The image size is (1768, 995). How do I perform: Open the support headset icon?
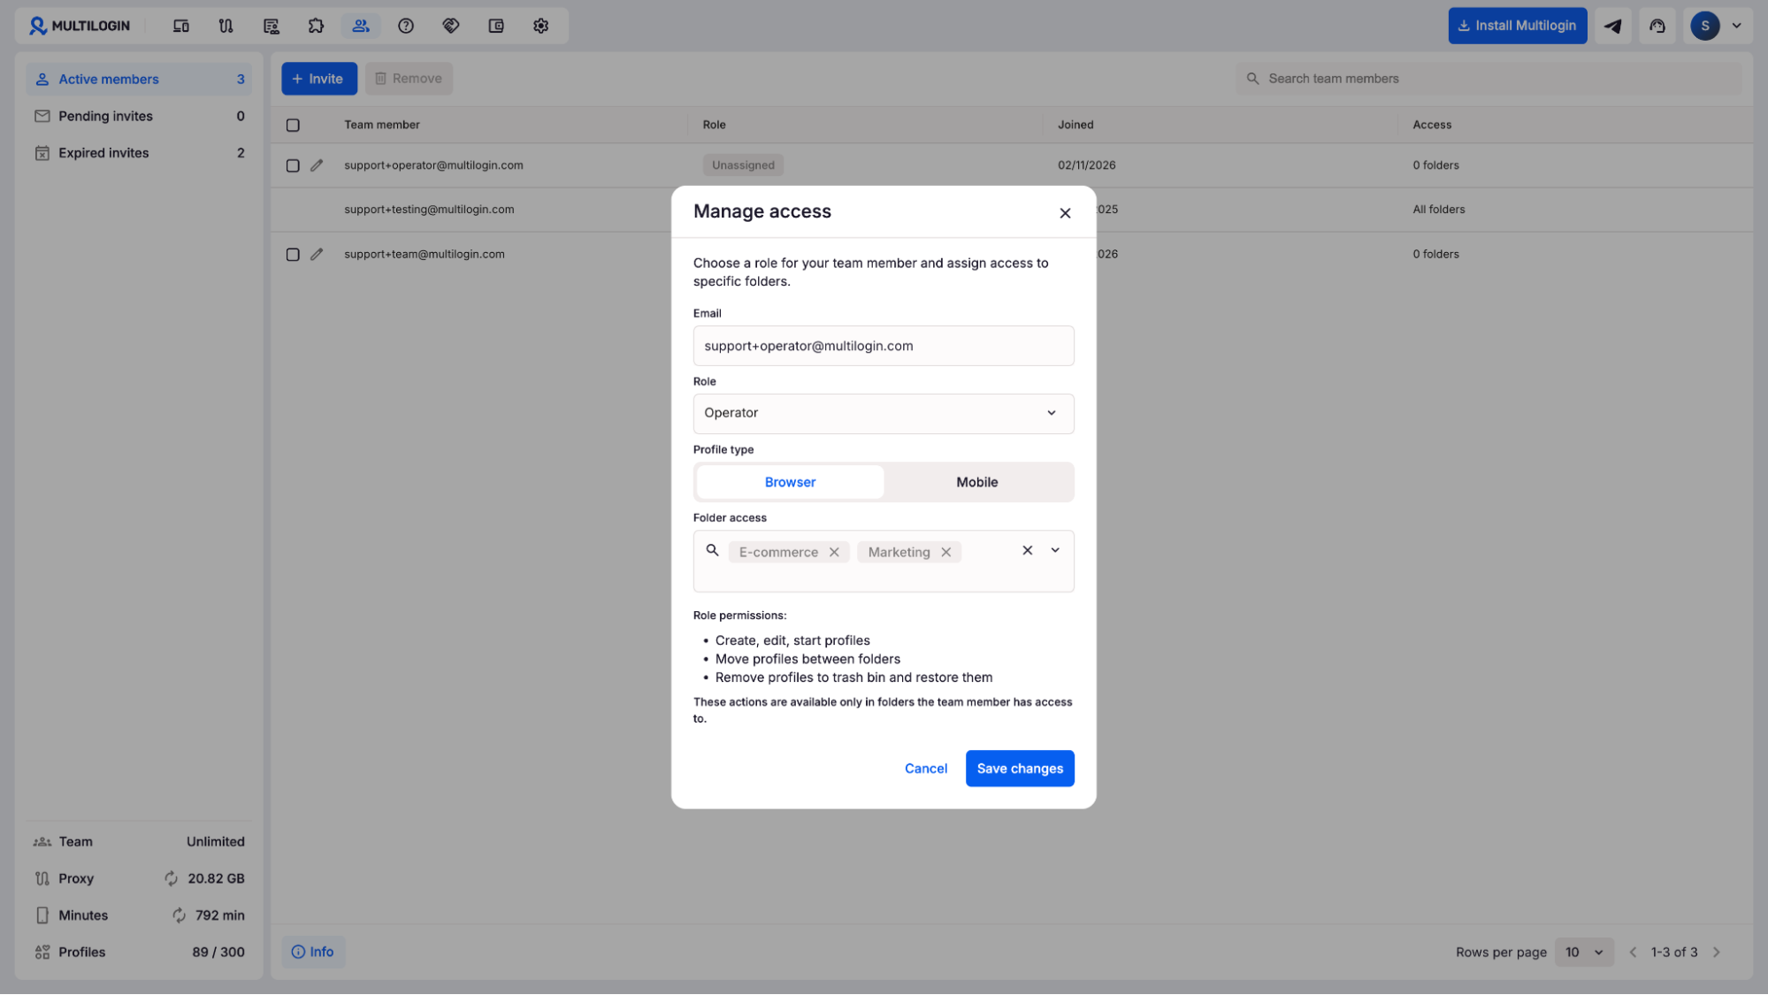[1657, 26]
